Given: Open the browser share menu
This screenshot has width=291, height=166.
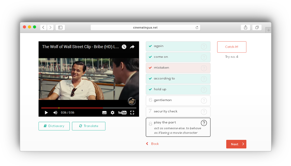Looking at the screenshot, I should (x=246, y=27).
